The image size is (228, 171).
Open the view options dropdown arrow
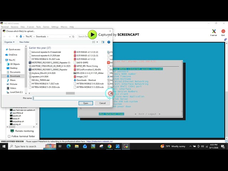tap(97, 42)
